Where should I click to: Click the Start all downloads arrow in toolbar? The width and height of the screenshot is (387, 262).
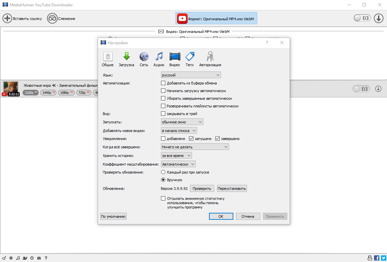pos(378,18)
